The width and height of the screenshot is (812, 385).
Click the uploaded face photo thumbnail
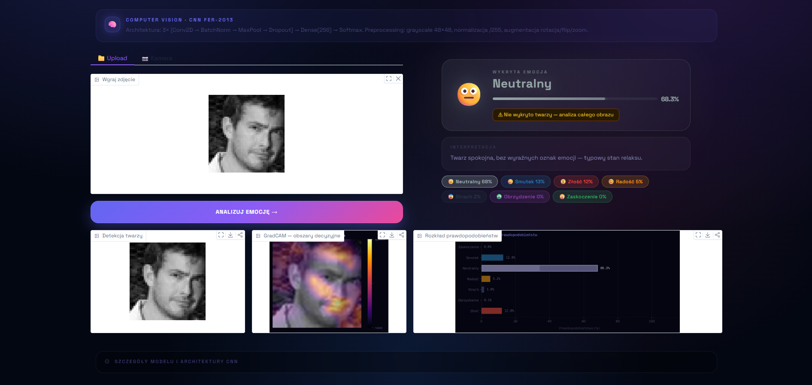(246, 133)
